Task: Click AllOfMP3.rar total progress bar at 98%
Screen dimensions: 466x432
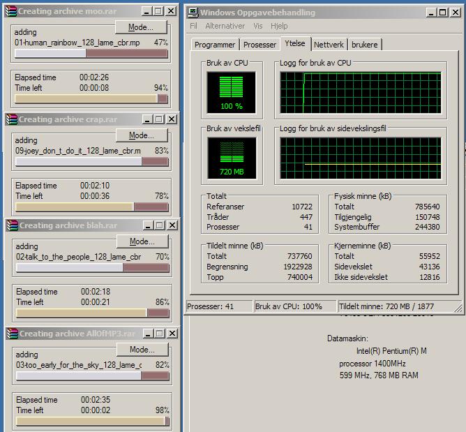Action: pyautogui.click(x=92, y=422)
